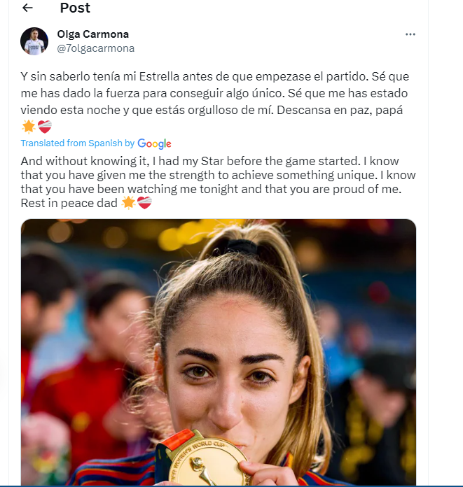Click Olga Carmona's profile avatar
Viewport: 463px width, 487px height.
click(x=34, y=41)
